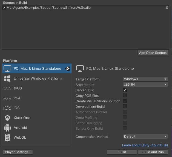Toggle the Script Debugging checkbox
The height and width of the screenshot is (157, 172).
click(x=125, y=123)
